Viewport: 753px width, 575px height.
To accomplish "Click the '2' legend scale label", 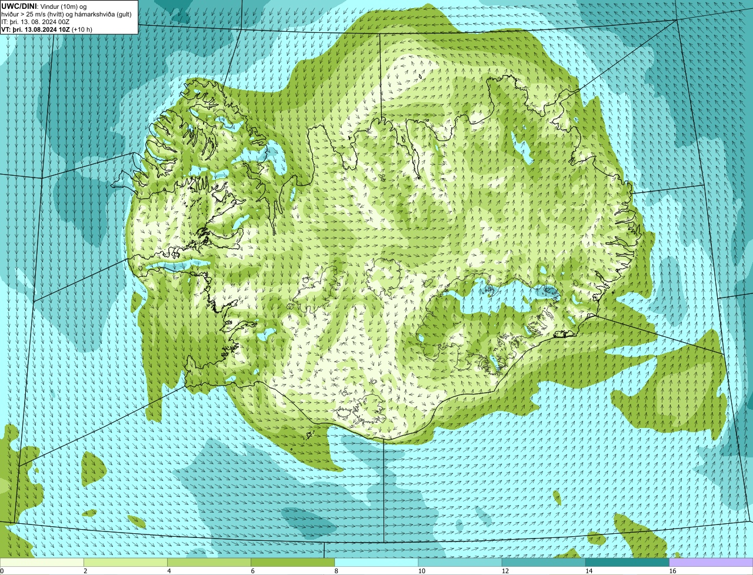I will pos(86,571).
